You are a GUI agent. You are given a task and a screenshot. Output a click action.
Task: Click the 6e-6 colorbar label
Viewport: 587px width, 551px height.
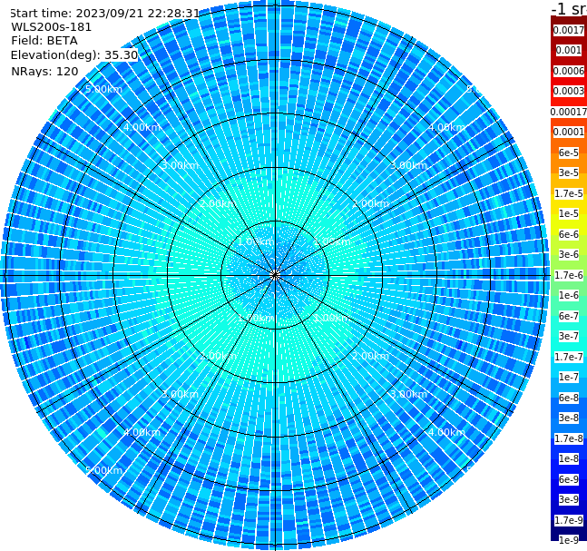tap(569, 234)
